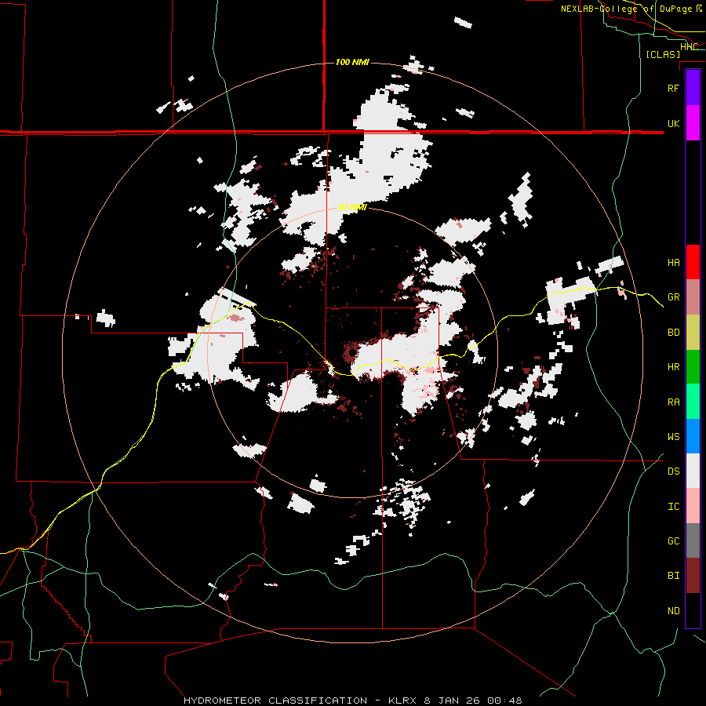Click the "IC" legend label

click(673, 507)
